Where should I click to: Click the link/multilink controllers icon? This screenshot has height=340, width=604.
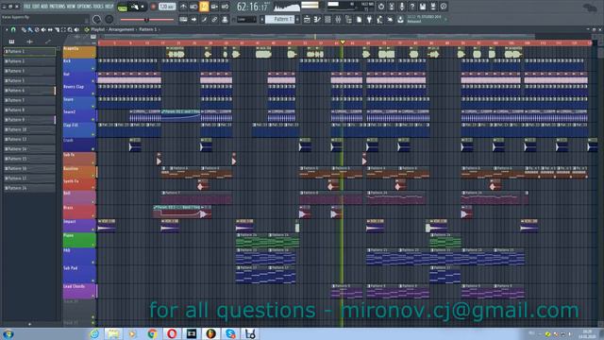pyautogui.click(x=214, y=19)
